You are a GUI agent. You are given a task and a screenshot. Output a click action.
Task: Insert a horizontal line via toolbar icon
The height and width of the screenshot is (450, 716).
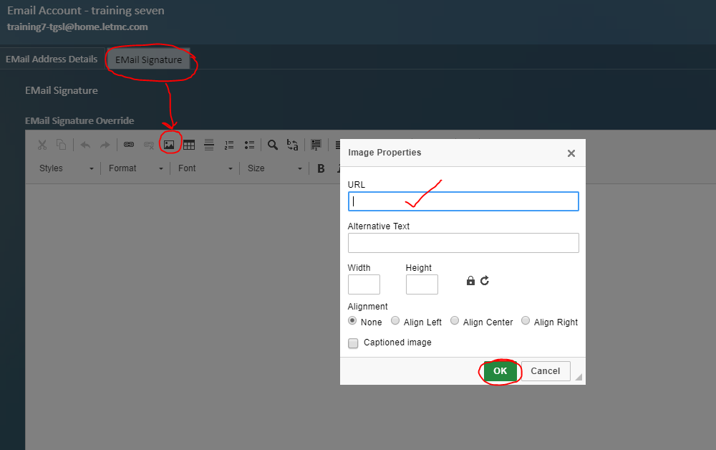pos(209,145)
